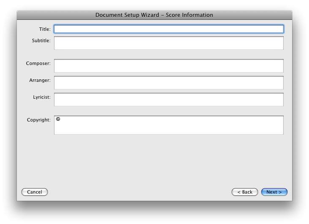This screenshot has height=224, width=309.
Task: Select the Composer text field
Action: pyautogui.click(x=169, y=66)
